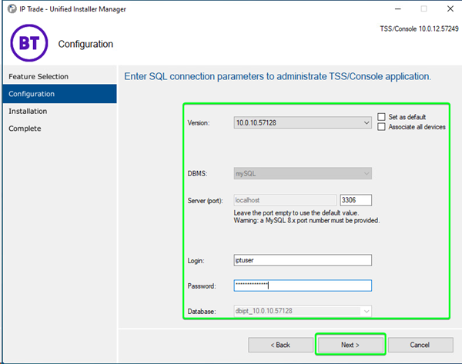Screen dimensions: 462x364
Task: Click the 'Login:' label
Action: [x=196, y=261]
